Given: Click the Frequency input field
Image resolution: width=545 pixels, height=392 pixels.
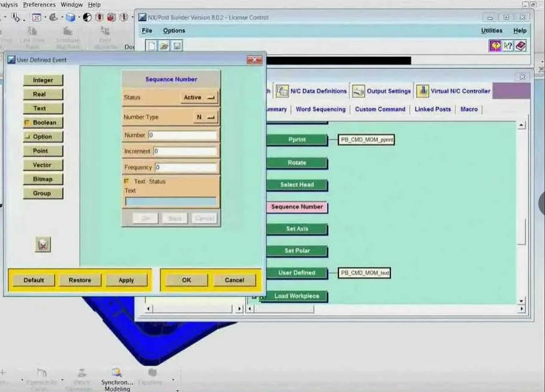Looking at the screenshot, I should [186, 168].
